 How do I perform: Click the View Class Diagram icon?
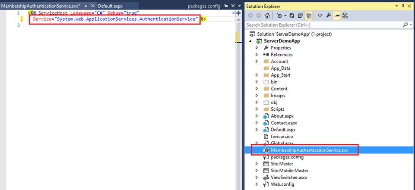pyautogui.click(x=345, y=16)
